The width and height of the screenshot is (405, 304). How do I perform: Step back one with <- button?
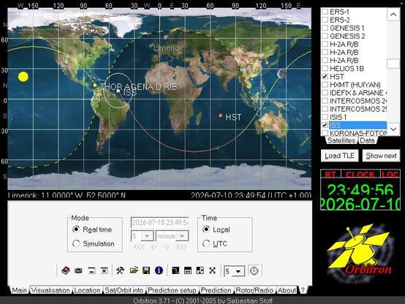tap(154, 247)
